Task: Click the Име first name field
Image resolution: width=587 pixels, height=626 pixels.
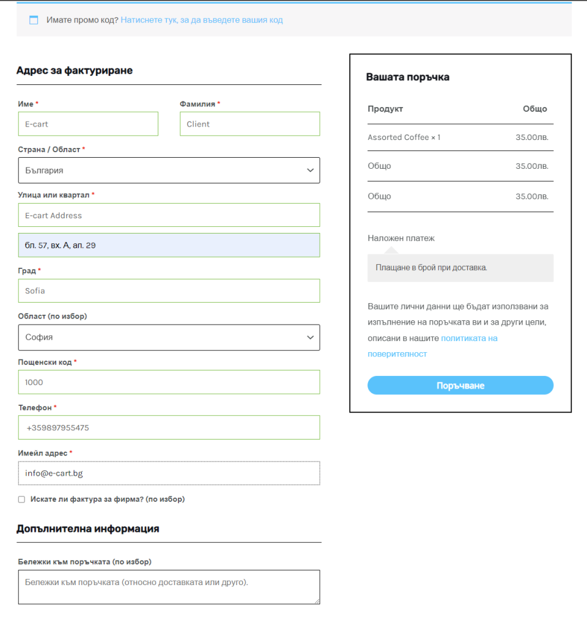Action: click(88, 124)
